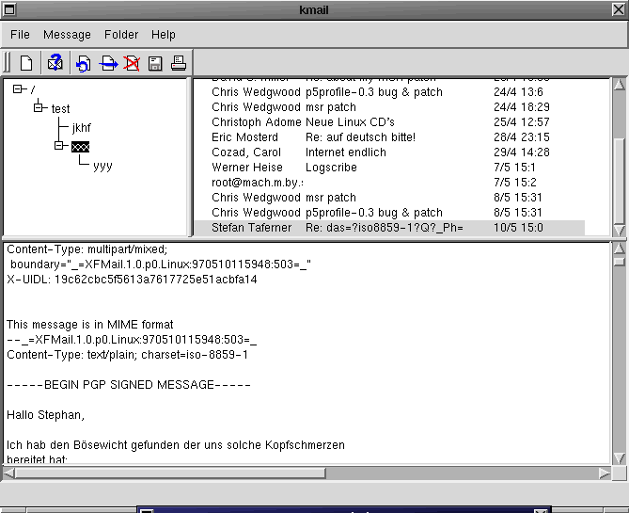
Task: Open Cozad, Carol Internet endlich message
Action: click(389, 152)
